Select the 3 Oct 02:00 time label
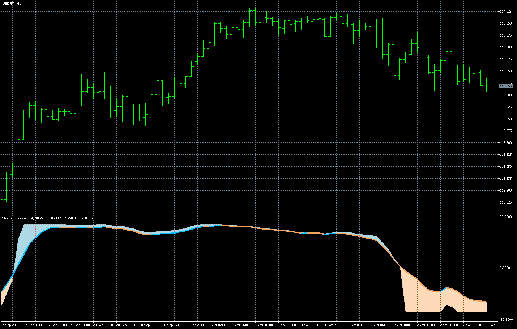The image size is (517, 329). click(x=495, y=325)
